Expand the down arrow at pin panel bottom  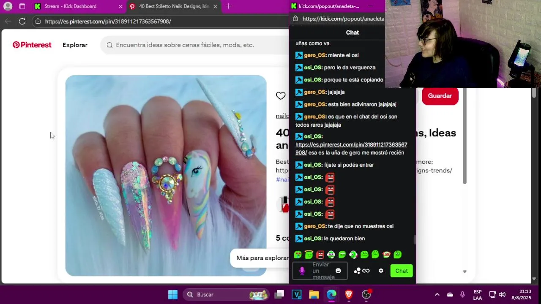click(464, 271)
